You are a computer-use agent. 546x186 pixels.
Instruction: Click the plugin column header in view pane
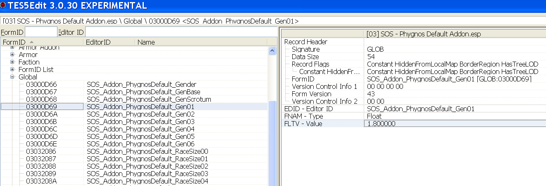pos(455,34)
